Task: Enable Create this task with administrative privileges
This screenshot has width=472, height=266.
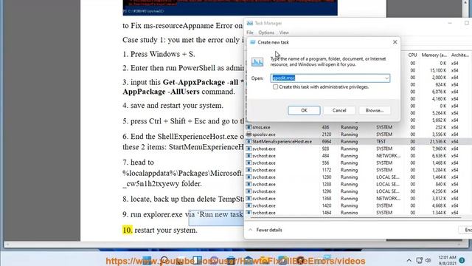Action: [x=275, y=87]
